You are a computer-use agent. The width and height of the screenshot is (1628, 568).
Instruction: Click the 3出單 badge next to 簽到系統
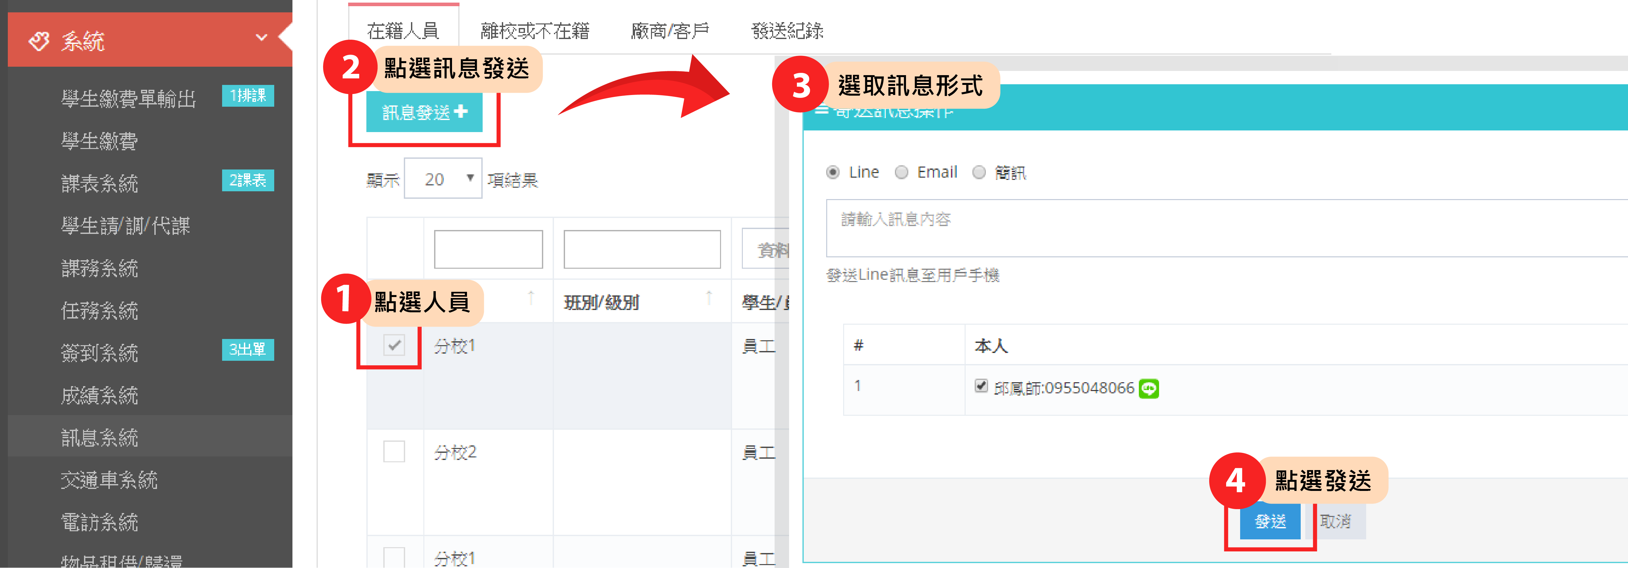[x=248, y=350]
